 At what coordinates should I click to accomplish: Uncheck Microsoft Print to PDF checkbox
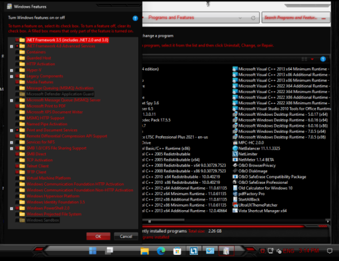click(x=17, y=106)
